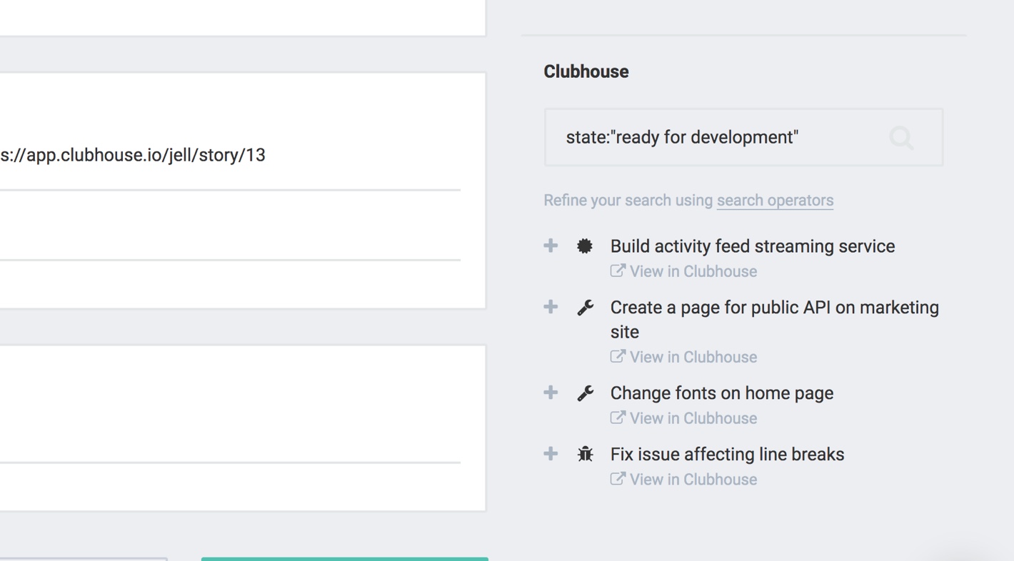Focus the Clubhouse search field
The height and width of the screenshot is (561, 1014).
(743, 138)
